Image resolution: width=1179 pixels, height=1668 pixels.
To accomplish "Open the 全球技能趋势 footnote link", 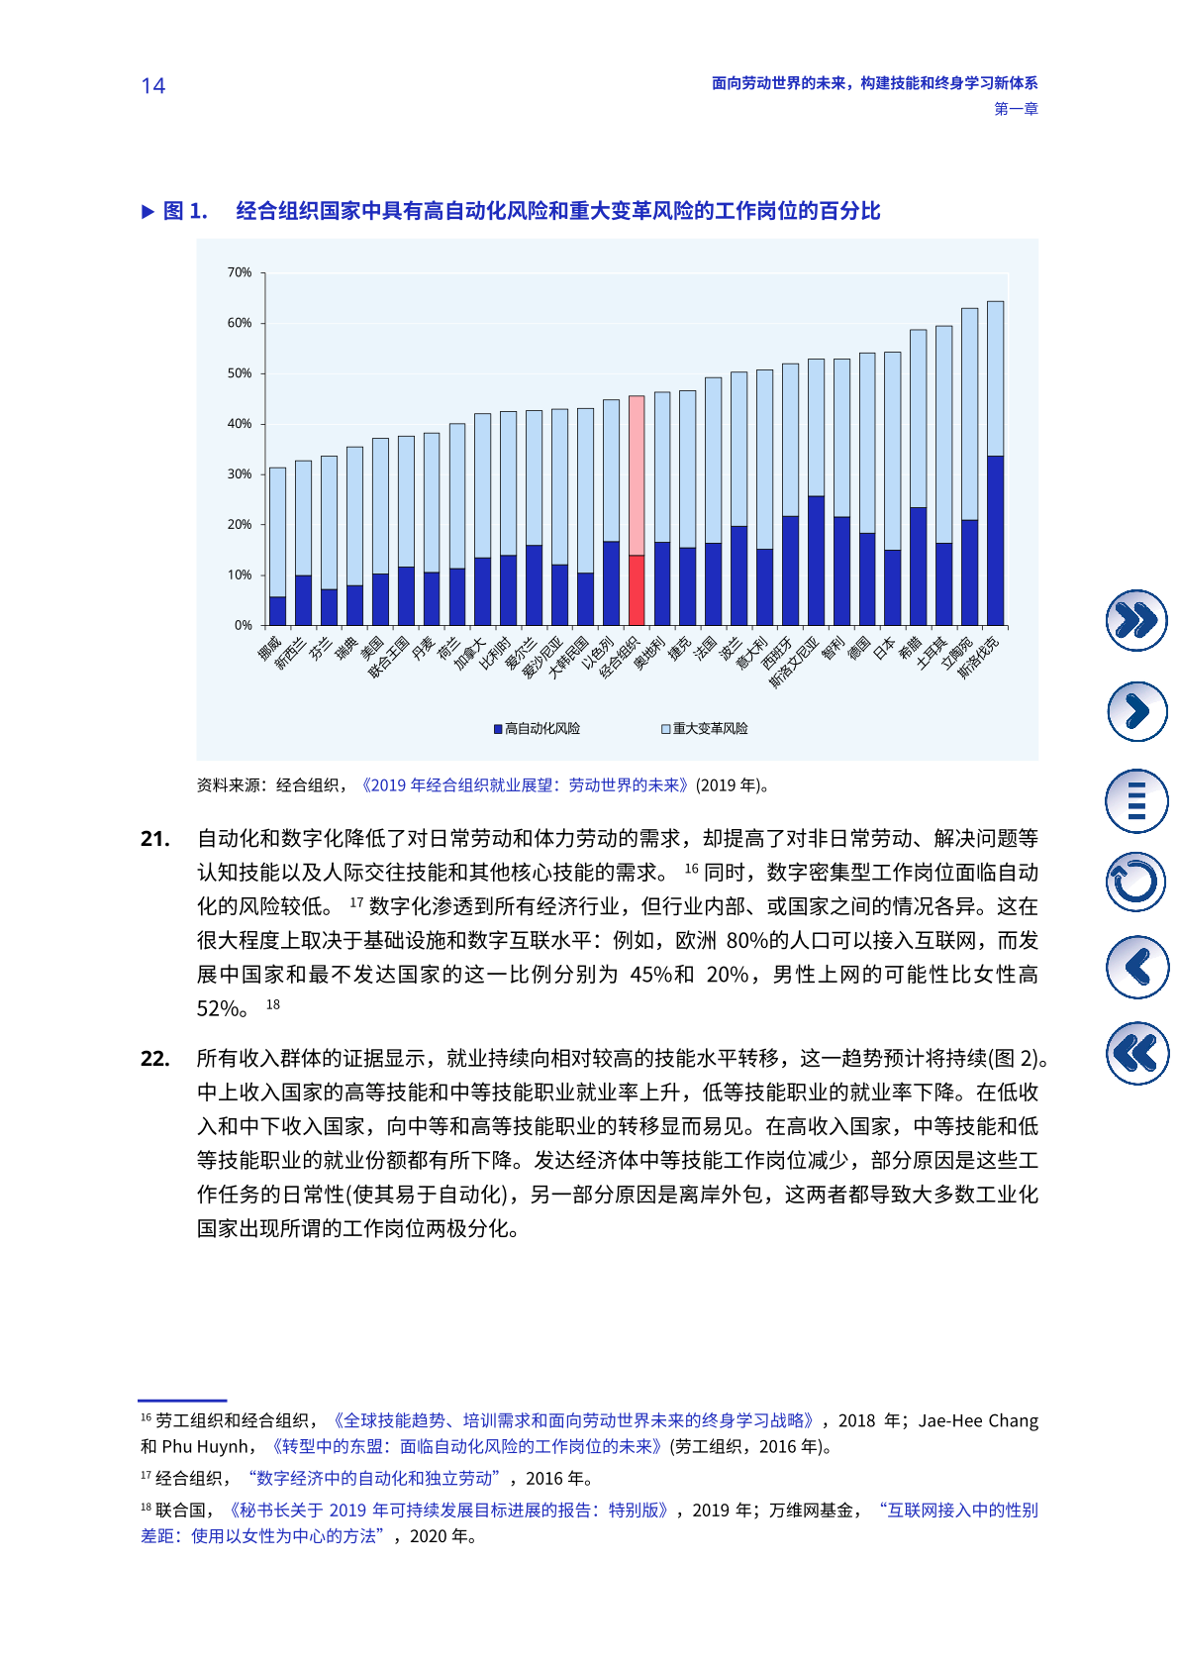I will point(574,1420).
